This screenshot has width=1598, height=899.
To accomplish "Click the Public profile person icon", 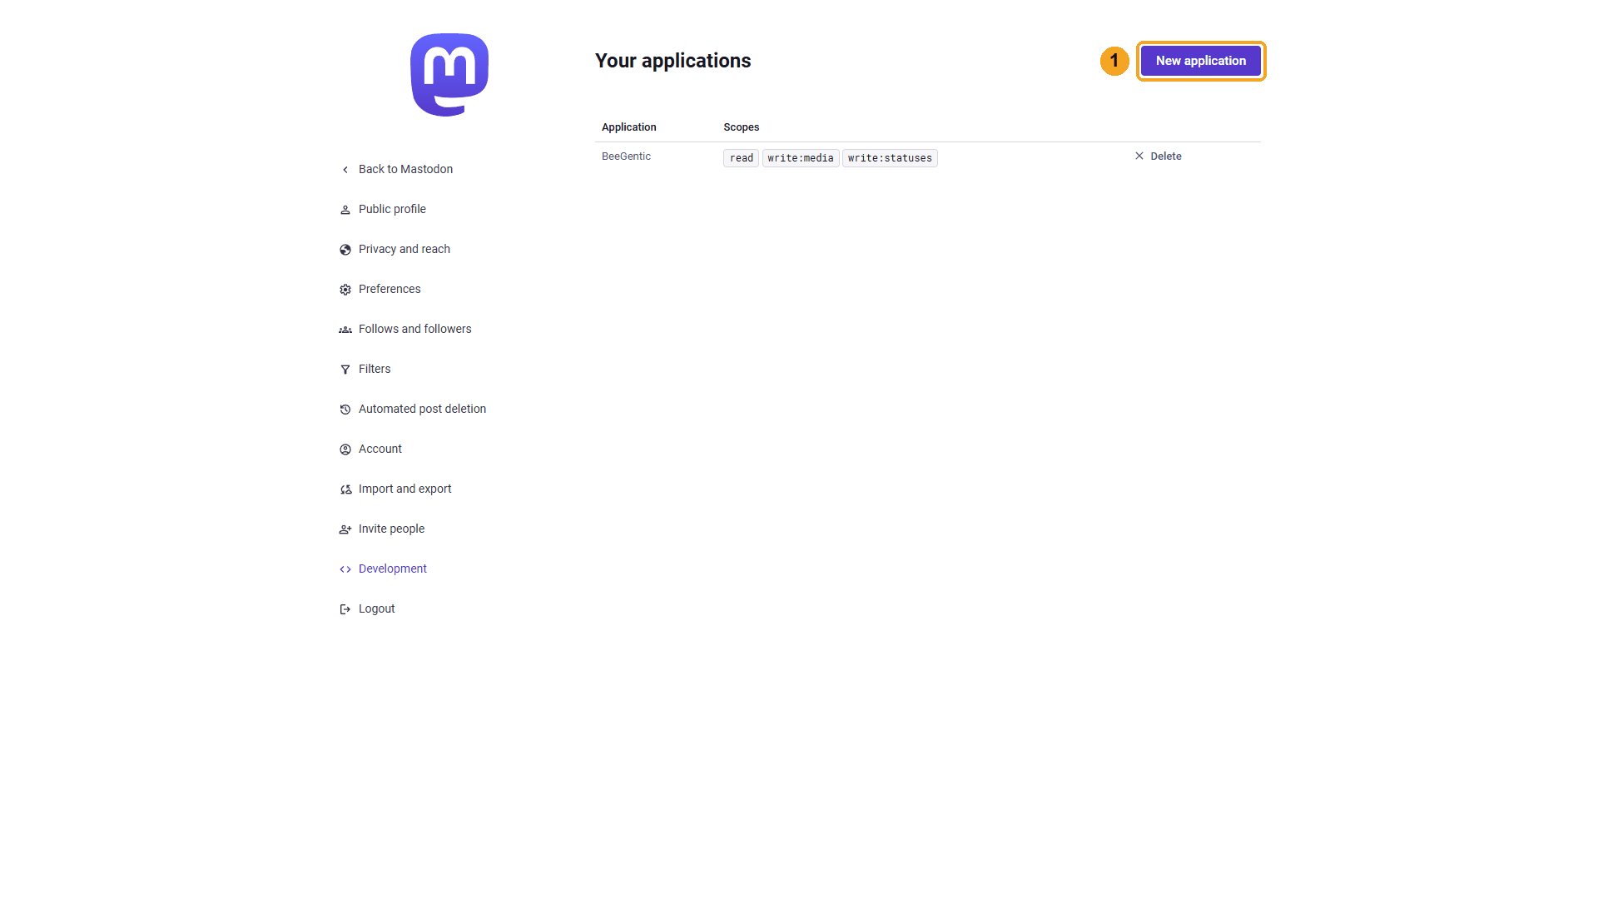I will tap(345, 210).
